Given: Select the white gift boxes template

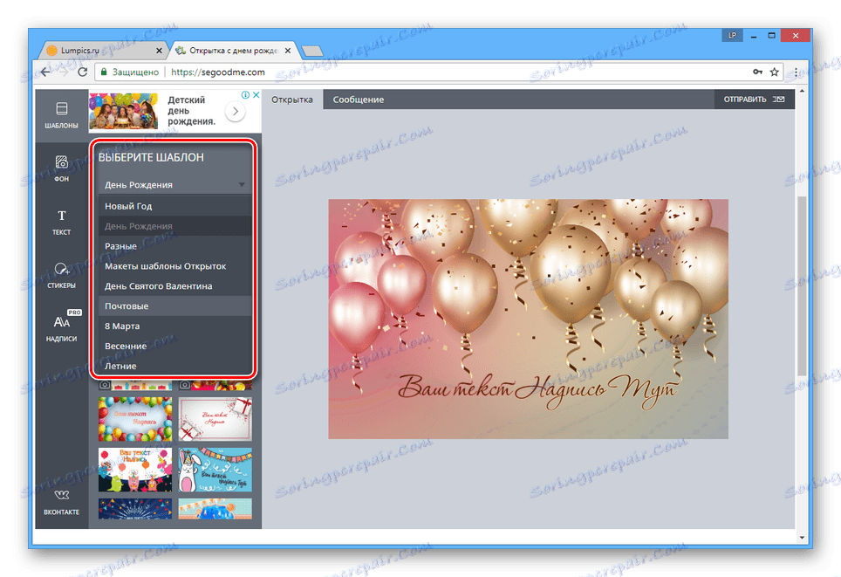Looking at the screenshot, I should [215, 419].
